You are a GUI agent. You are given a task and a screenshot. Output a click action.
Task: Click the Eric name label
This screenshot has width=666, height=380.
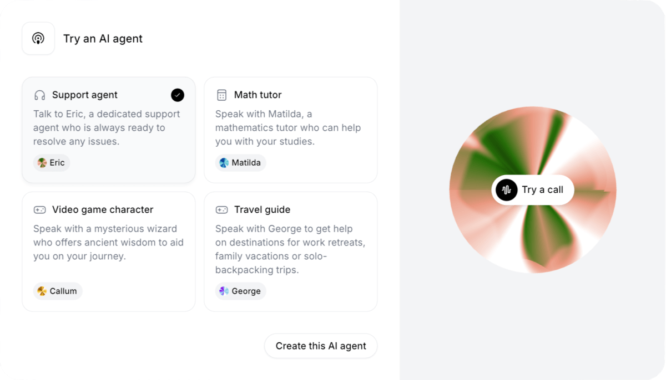[57, 162]
